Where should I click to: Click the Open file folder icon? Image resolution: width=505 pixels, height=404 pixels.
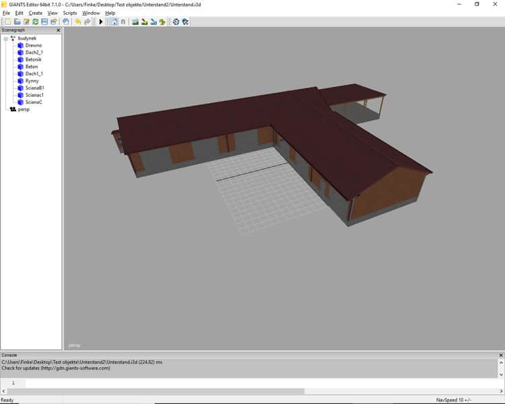point(17,22)
